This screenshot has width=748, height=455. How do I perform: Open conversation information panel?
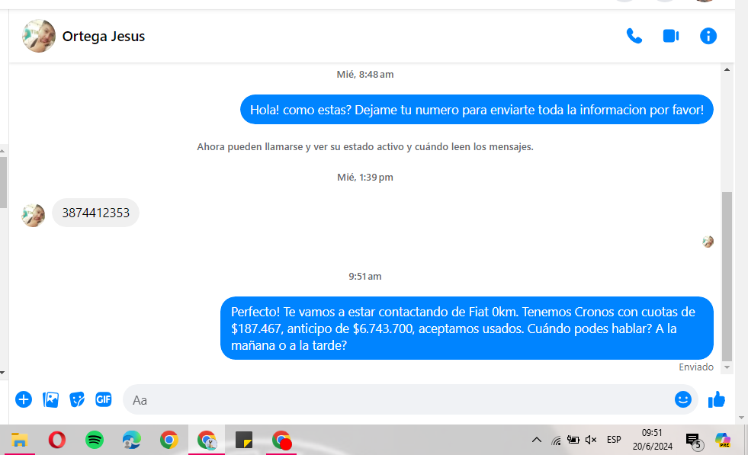point(708,37)
